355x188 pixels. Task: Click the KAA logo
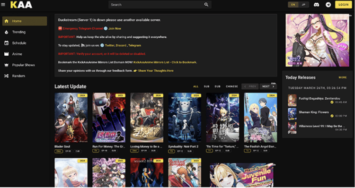[21, 5]
